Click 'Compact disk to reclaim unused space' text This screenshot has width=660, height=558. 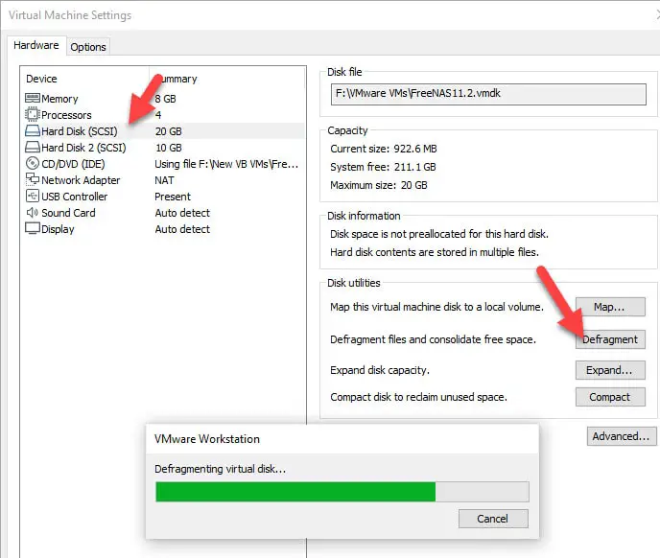(419, 397)
